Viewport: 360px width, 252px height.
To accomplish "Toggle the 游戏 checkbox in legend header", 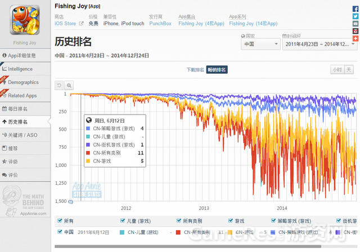I will [x=231, y=220].
